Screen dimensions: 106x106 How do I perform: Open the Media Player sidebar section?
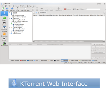4,44
